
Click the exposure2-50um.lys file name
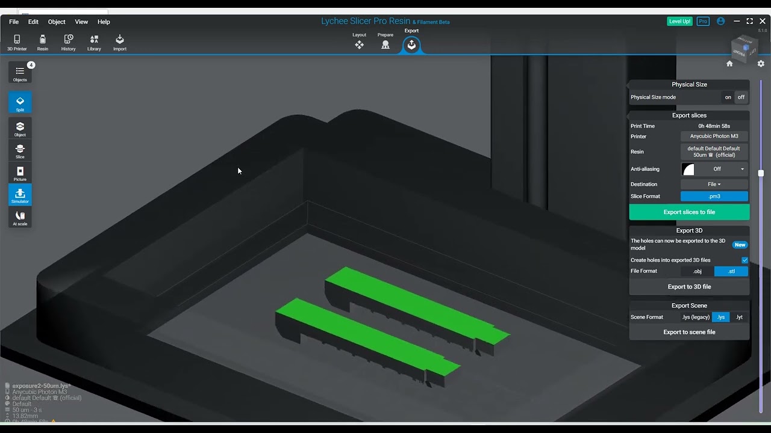click(42, 385)
